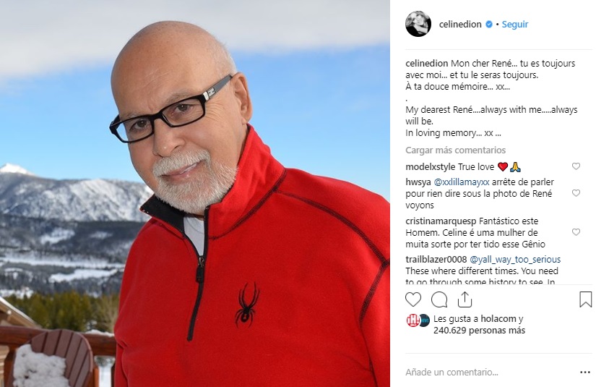The height and width of the screenshot is (387, 596).
Task: Like hwsya's comment with heart
Action: point(576,193)
